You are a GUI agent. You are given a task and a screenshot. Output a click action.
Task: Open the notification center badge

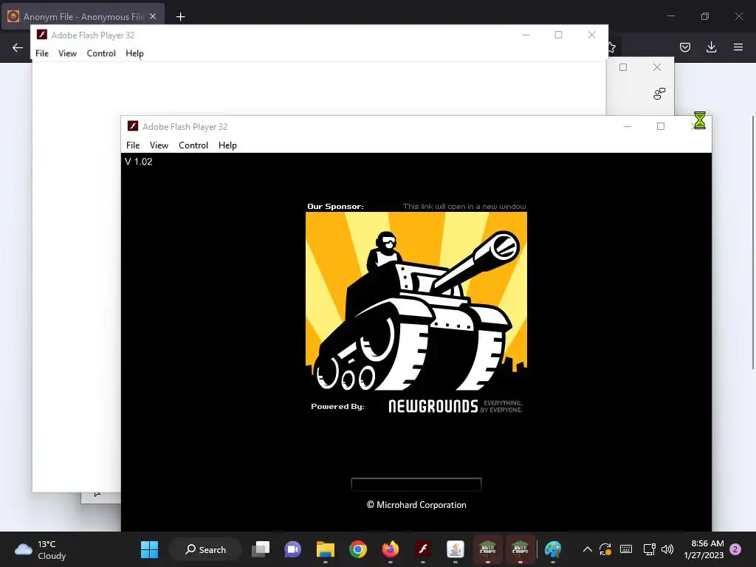(x=735, y=549)
